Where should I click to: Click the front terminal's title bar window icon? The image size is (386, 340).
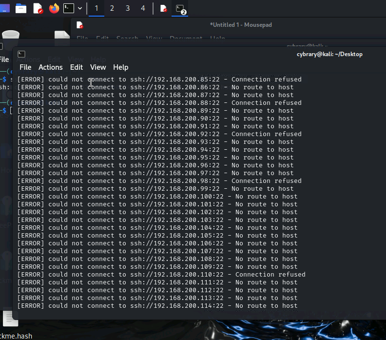click(x=21, y=54)
